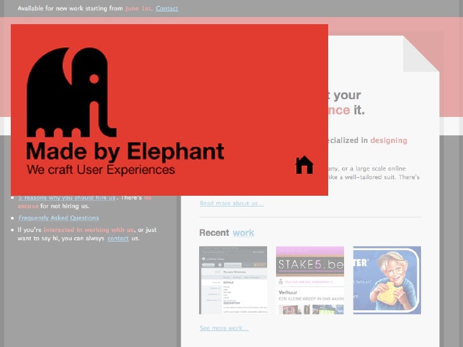Image resolution: width=463 pixels, height=347 pixels.
Task: Click the "Made by Elephant" title text
Action: coord(125,152)
